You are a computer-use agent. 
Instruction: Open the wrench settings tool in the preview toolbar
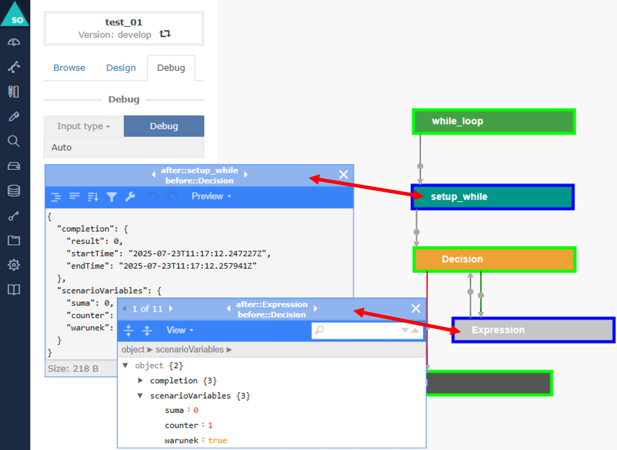130,197
